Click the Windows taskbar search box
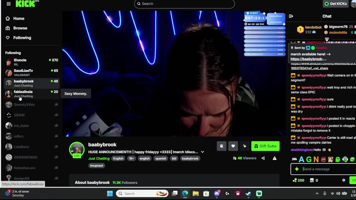Viewport: 356px width, 200px height. 142,194
